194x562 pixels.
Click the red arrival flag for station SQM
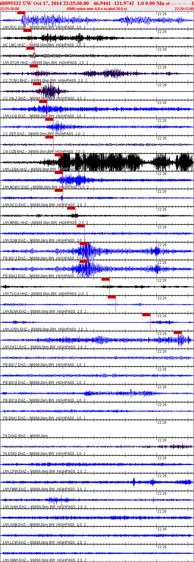(x=81, y=226)
